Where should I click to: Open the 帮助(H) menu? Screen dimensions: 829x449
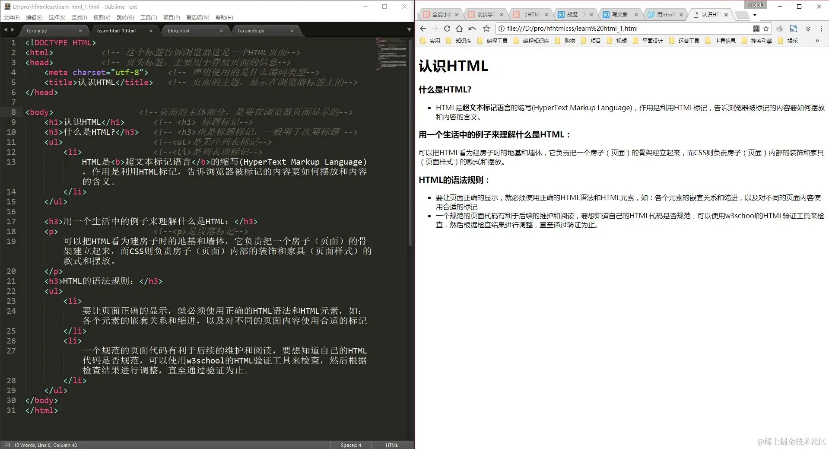224,18
